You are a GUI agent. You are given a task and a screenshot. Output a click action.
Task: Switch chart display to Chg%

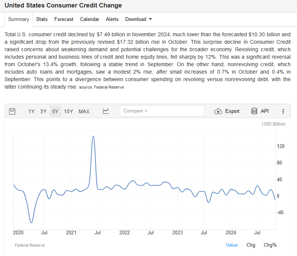[270, 245]
